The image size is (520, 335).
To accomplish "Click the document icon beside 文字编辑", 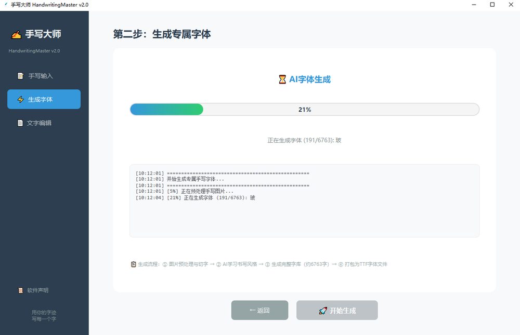I will (20, 123).
